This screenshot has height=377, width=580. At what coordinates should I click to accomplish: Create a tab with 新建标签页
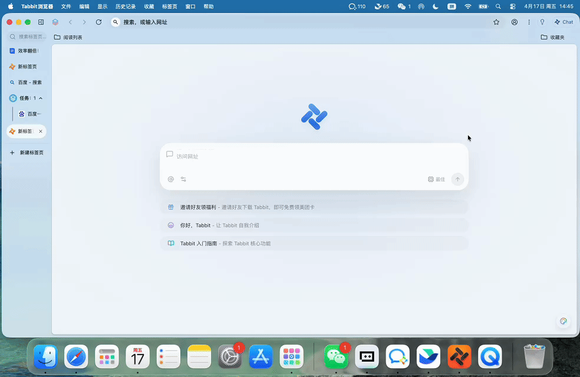point(27,153)
